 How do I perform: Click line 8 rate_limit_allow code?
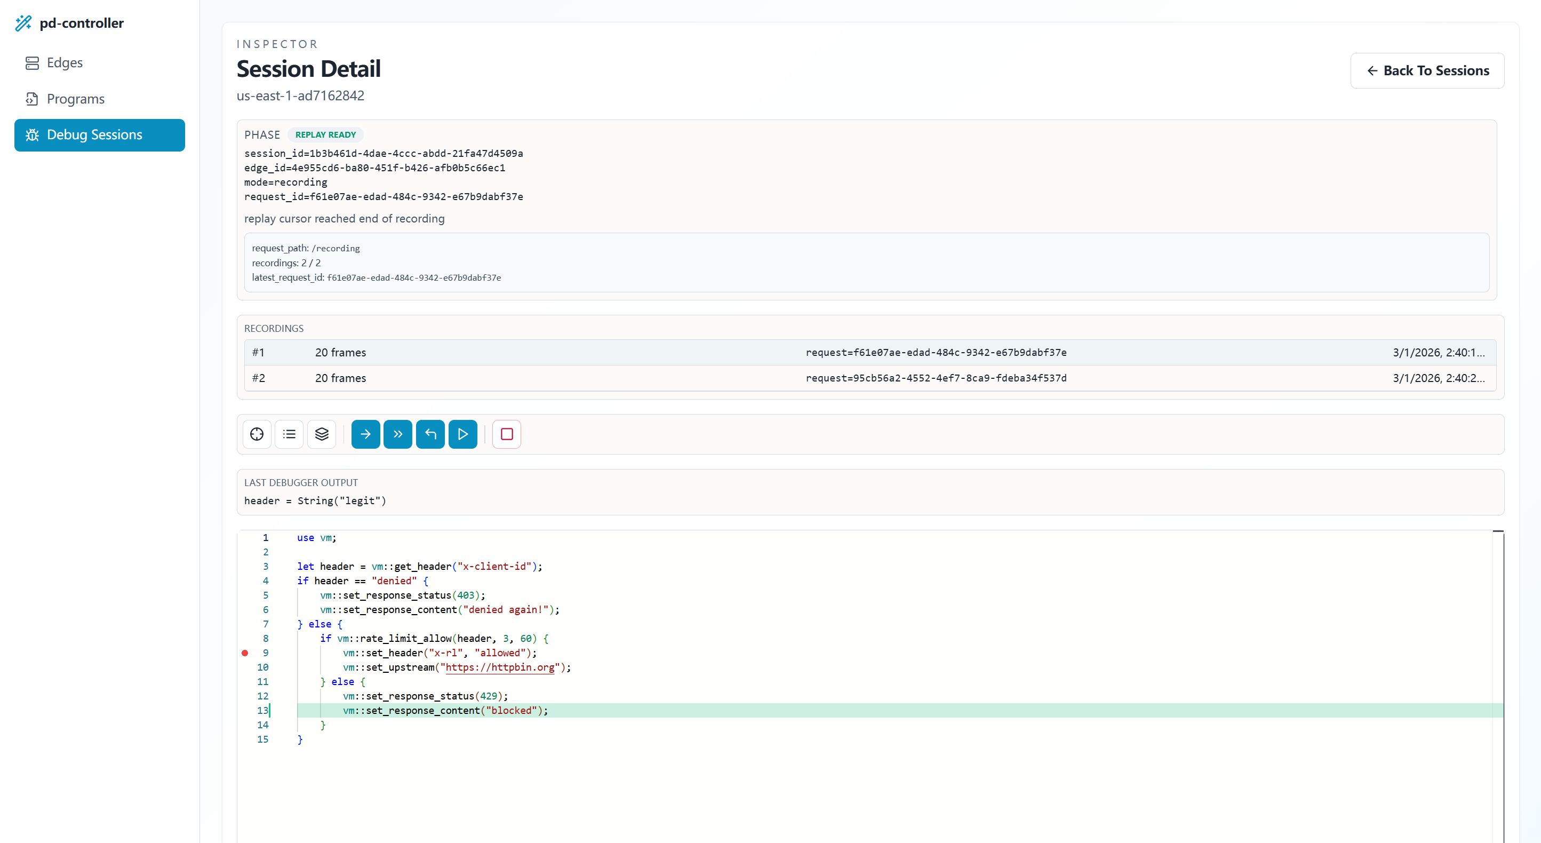coord(434,638)
